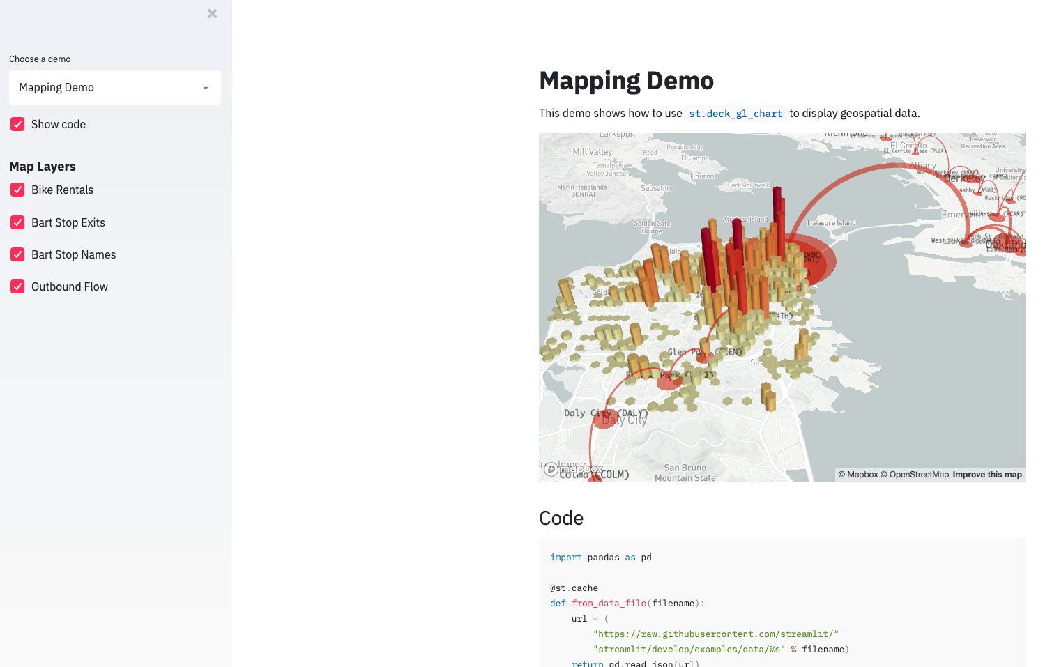Click the st.deck_gl_chart inline code text
This screenshot has height=667, width=1052.
[735, 114]
